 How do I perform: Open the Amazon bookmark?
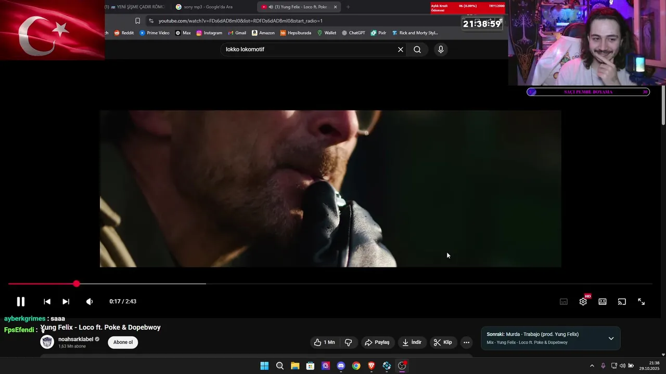263,33
